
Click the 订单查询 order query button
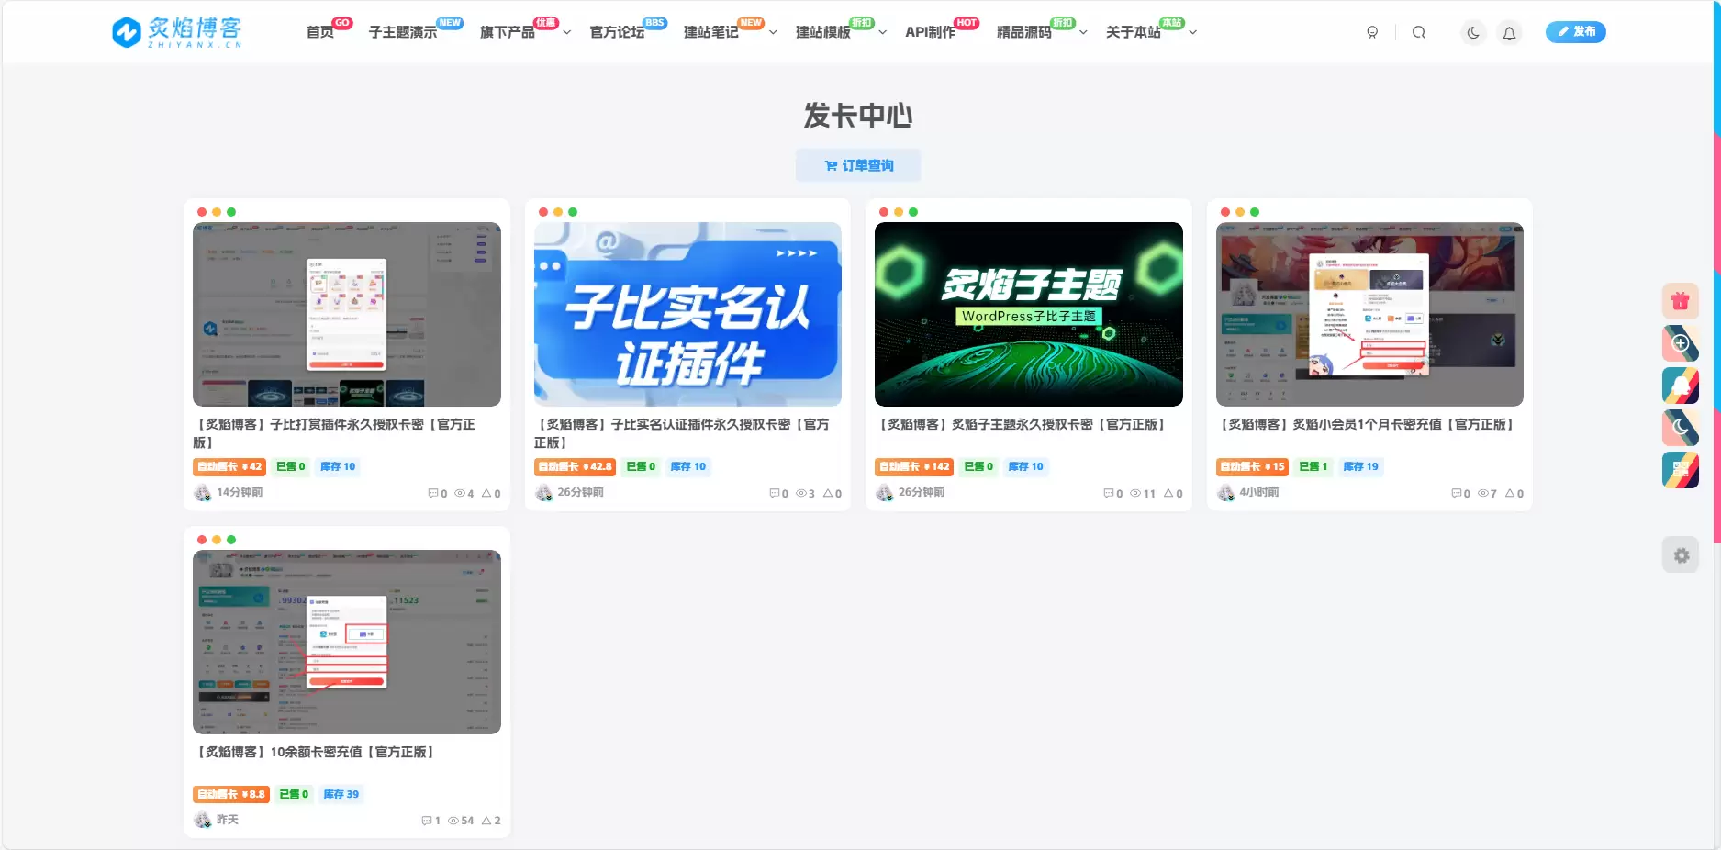[858, 165]
